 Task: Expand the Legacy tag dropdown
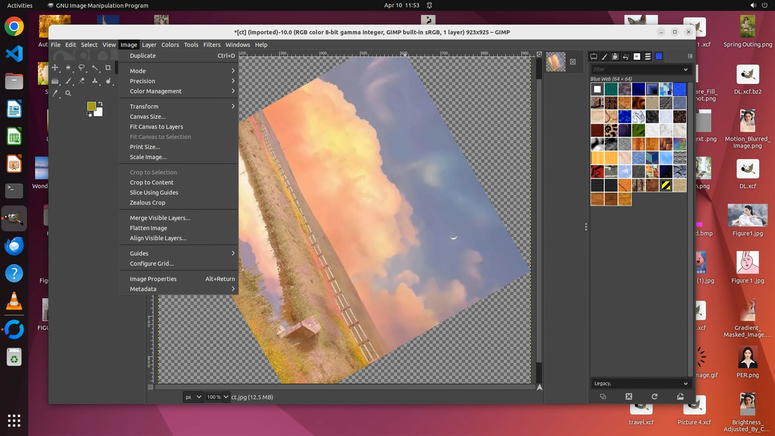685,384
